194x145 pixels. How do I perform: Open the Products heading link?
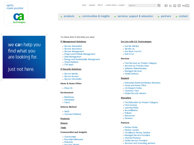65,119
